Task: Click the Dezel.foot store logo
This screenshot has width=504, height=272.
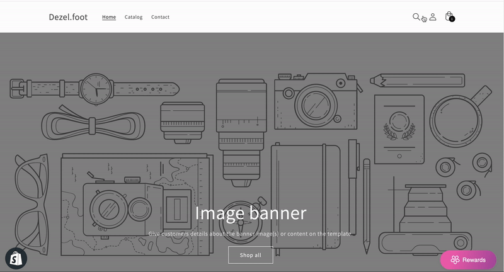Action: [68, 17]
